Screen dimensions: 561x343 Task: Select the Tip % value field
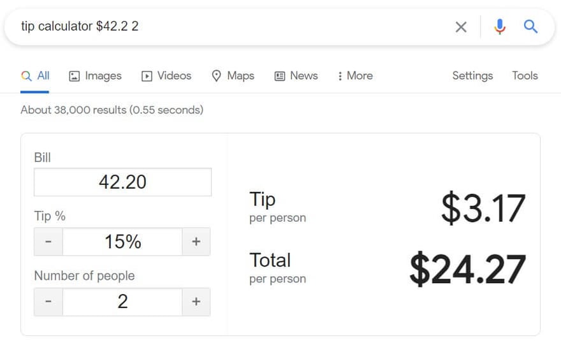122,242
